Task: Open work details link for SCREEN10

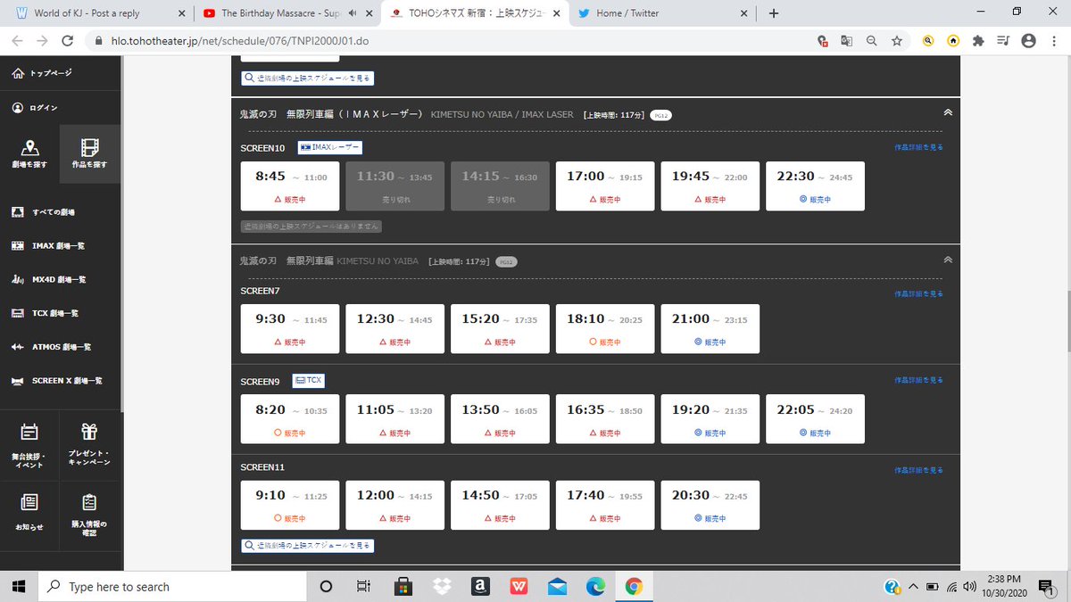Action: (x=918, y=147)
